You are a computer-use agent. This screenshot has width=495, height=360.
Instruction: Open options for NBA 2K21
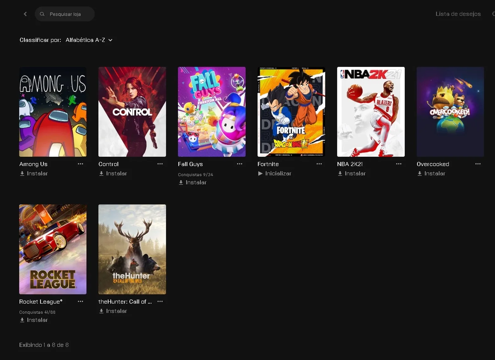point(399,164)
